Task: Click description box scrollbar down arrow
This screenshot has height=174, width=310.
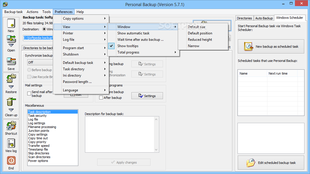Action: (x=156, y=150)
